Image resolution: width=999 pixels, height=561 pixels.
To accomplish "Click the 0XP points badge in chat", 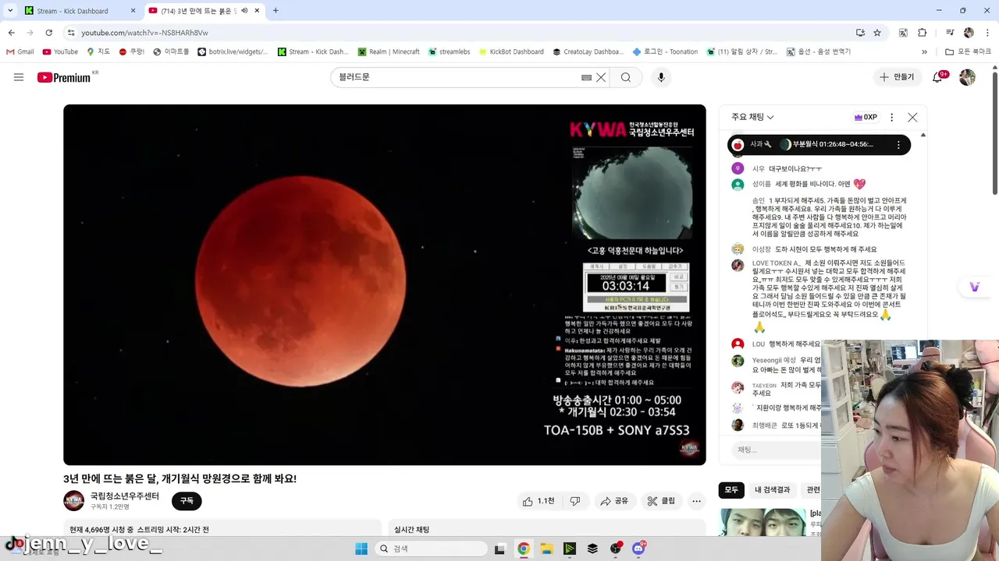I will click(866, 117).
